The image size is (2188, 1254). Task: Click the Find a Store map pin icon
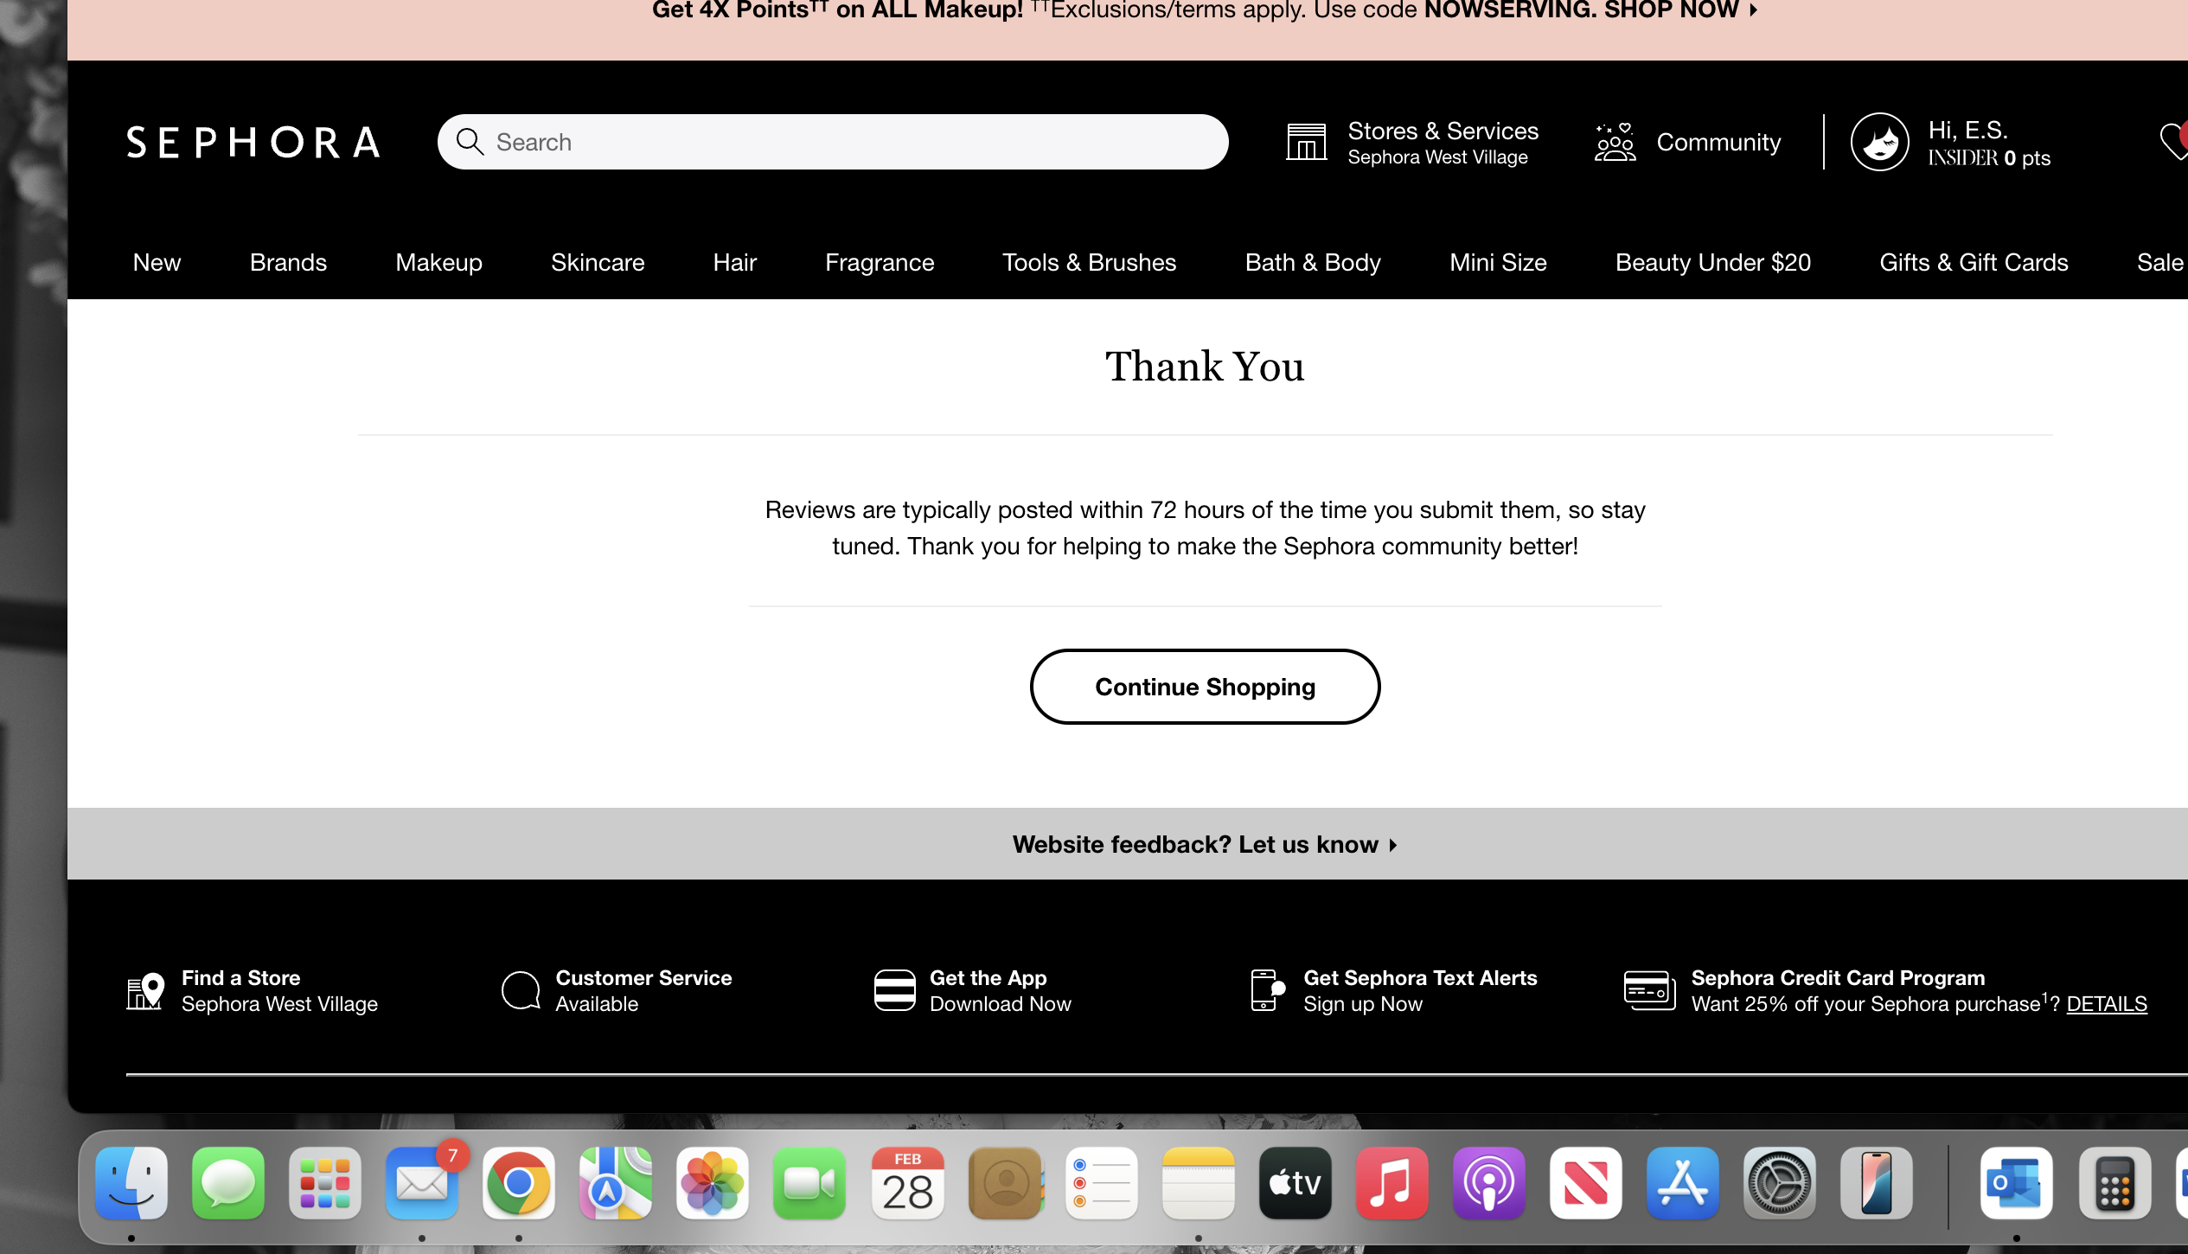[x=145, y=991]
